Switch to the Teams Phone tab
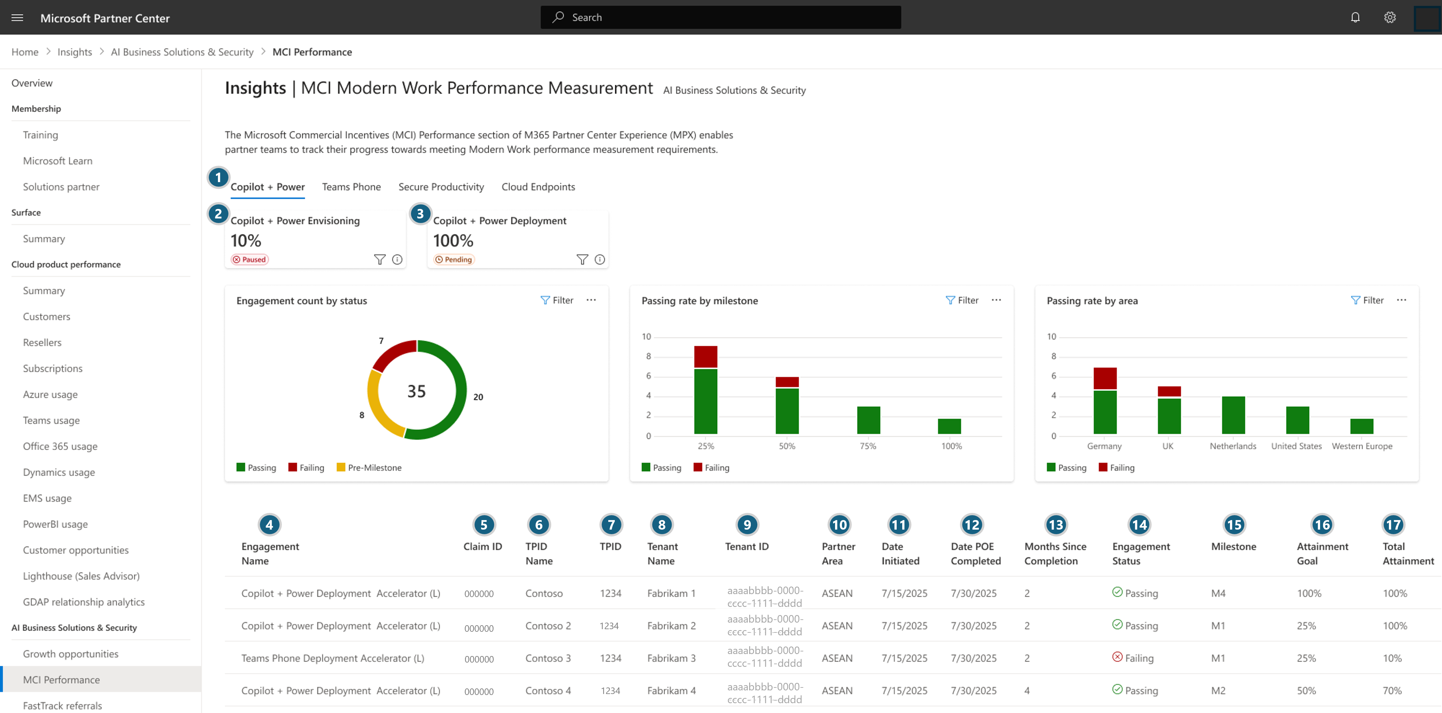Viewport: 1442px width, 713px height. click(351, 187)
